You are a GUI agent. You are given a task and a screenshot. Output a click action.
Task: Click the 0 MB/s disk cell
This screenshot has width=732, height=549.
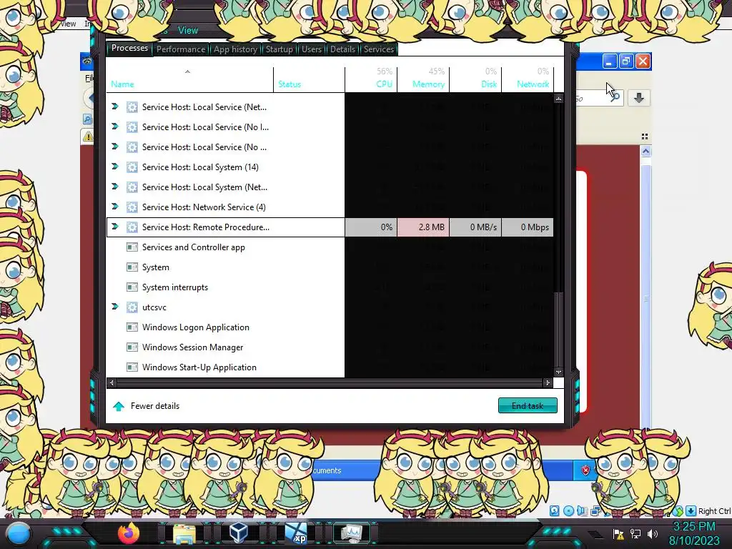475,227
